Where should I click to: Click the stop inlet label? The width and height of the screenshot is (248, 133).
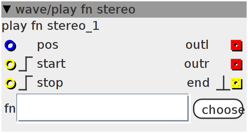50,83
